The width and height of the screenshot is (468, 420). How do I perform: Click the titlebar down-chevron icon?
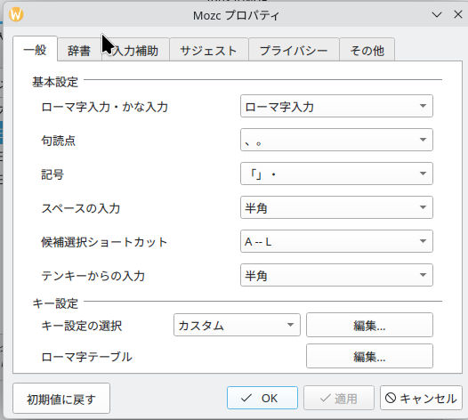coord(437,14)
